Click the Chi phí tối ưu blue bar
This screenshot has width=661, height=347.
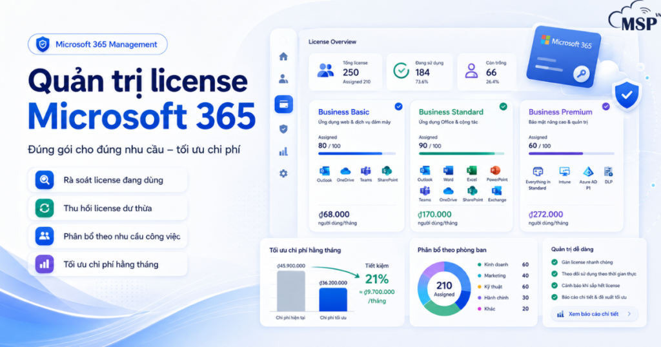pyautogui.click(x=333, y=300)
